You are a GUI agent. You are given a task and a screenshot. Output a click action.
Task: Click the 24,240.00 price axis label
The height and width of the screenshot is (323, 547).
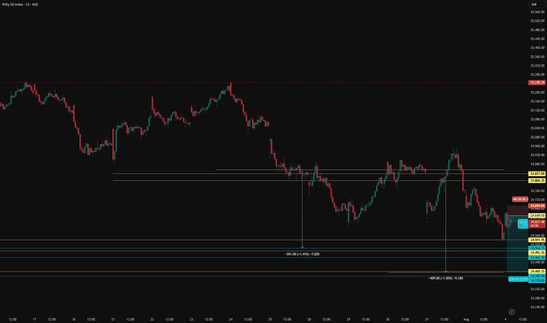[x=537, y=307]
